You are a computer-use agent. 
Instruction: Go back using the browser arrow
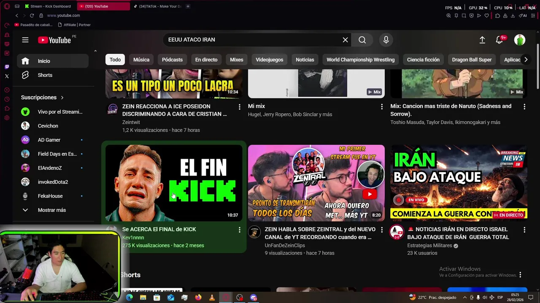click(x=16, y=16)
